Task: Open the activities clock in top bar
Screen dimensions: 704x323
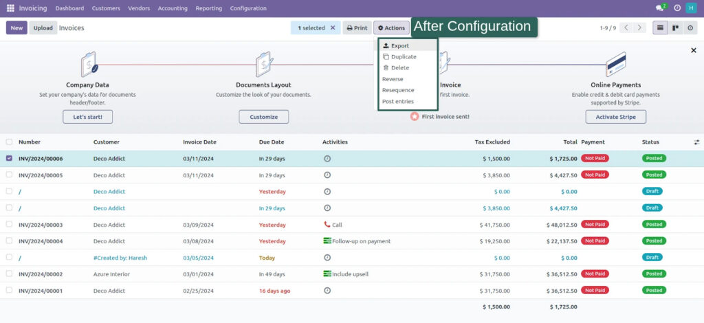Action: coord(677,8)
